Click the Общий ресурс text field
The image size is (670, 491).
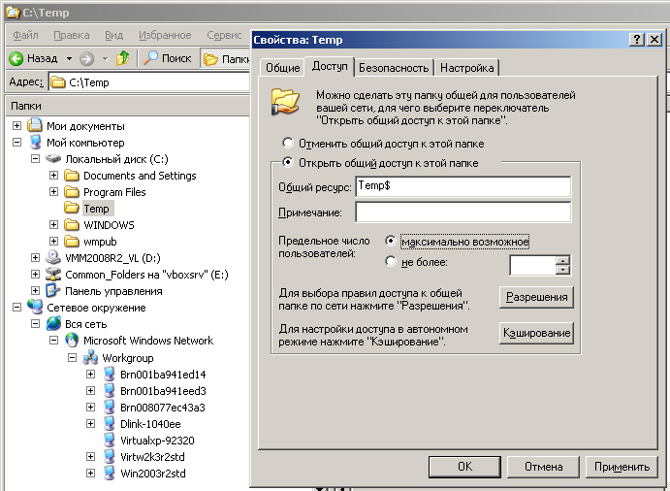[x=463, y=186]
